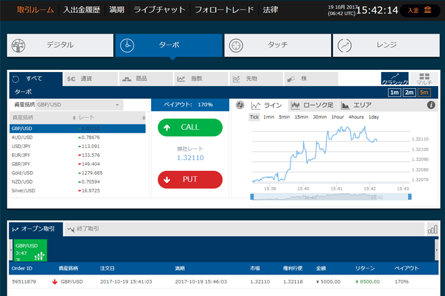Click order ID 59511879
This screenshot has width=445, height=296.
pyautogui.click(x=24, y=282)
